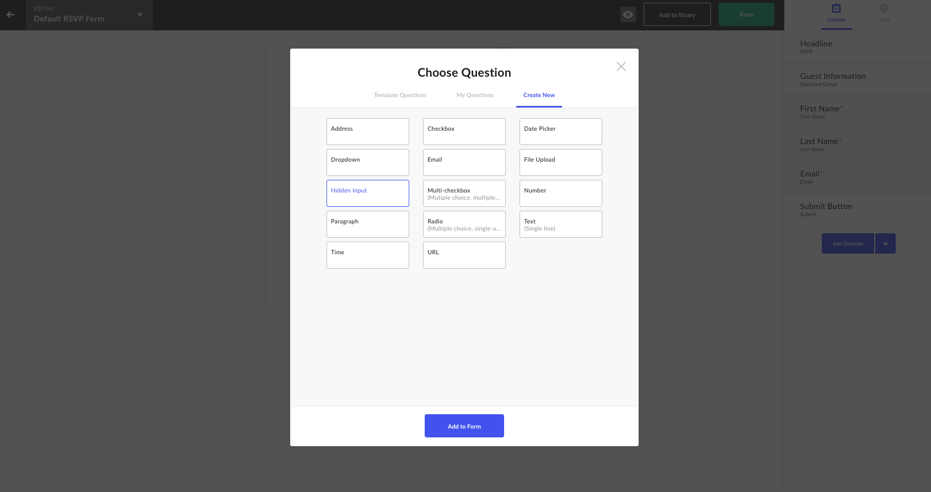Choose the Checkbox question type
The height and width of the screenshot is (492, 931).
464,131
